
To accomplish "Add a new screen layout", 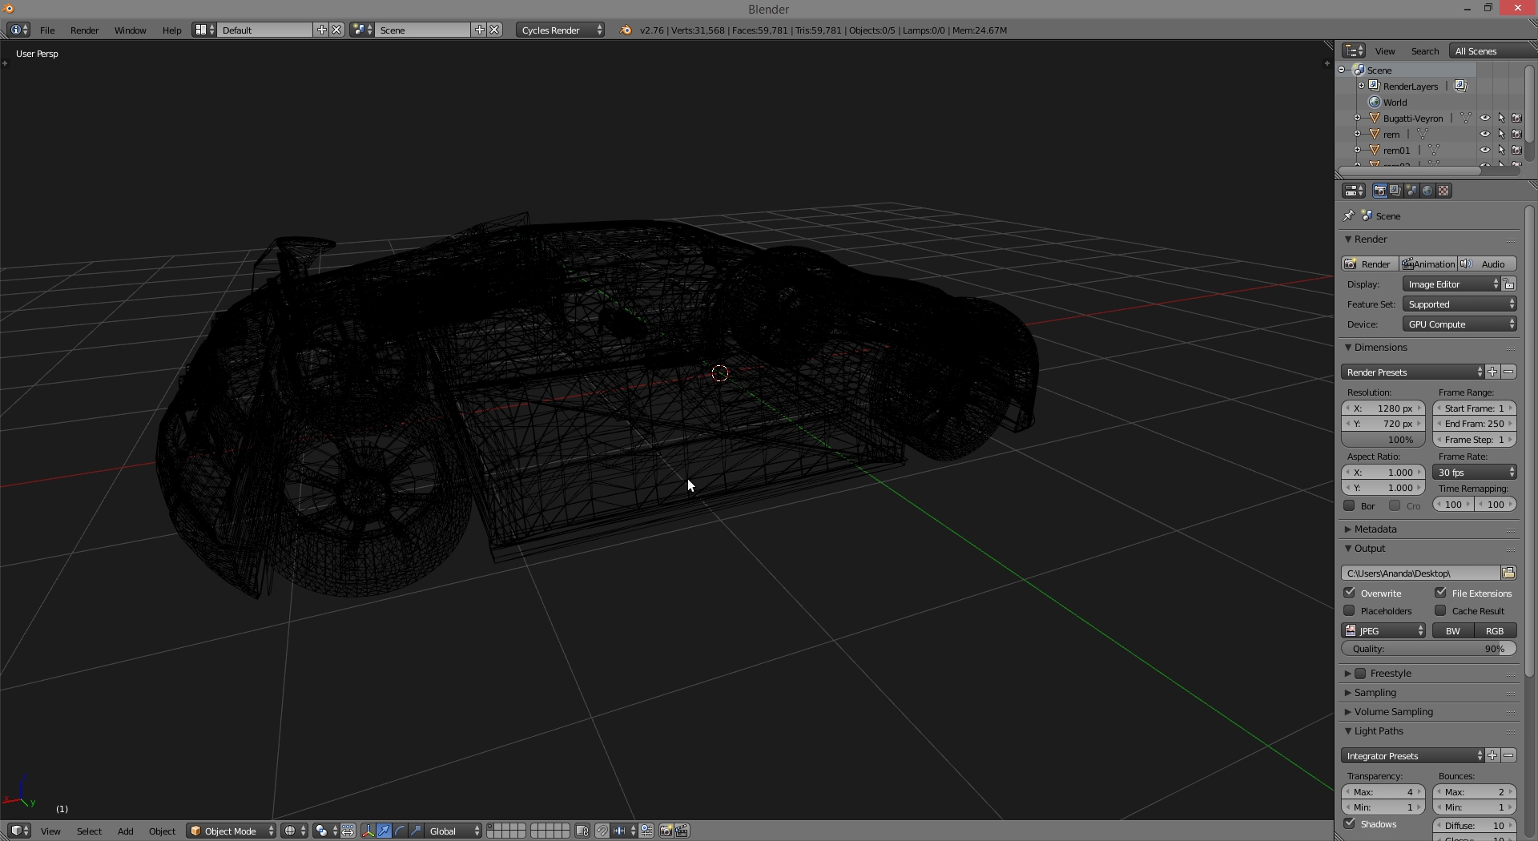I will (x=321, y=30).
